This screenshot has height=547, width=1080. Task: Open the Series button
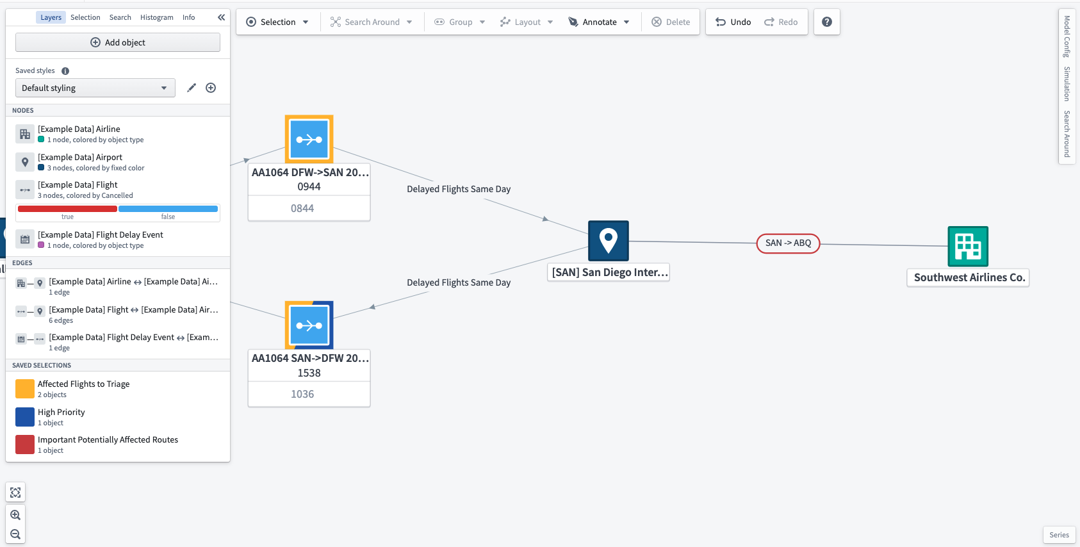click(1059, 535)
